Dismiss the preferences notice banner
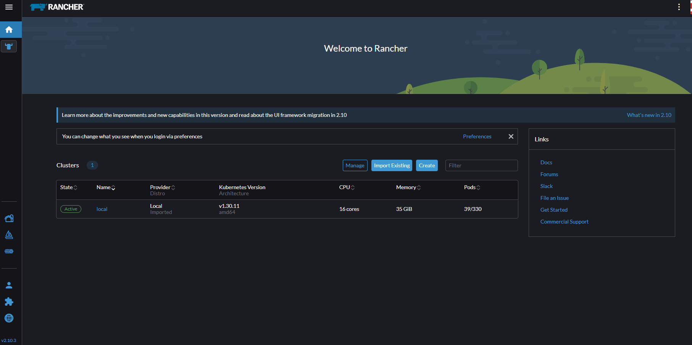The image size is (692, 345). (x=511, y=136)
